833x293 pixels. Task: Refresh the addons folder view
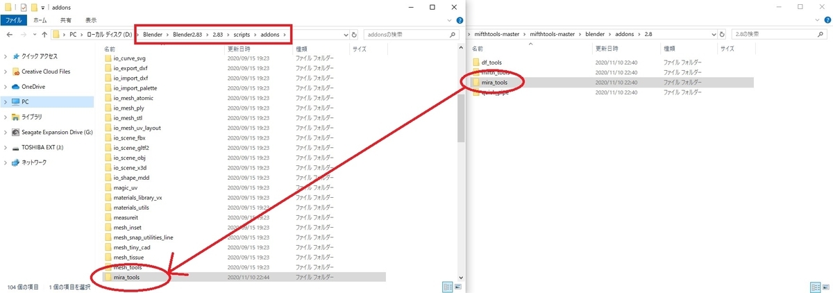point(354,34)
